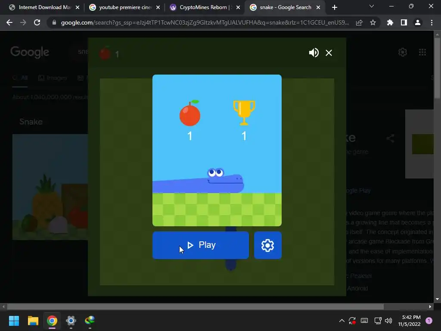
Task: Close the Internet Download Manager tab
Action: [x=78, y=8]
